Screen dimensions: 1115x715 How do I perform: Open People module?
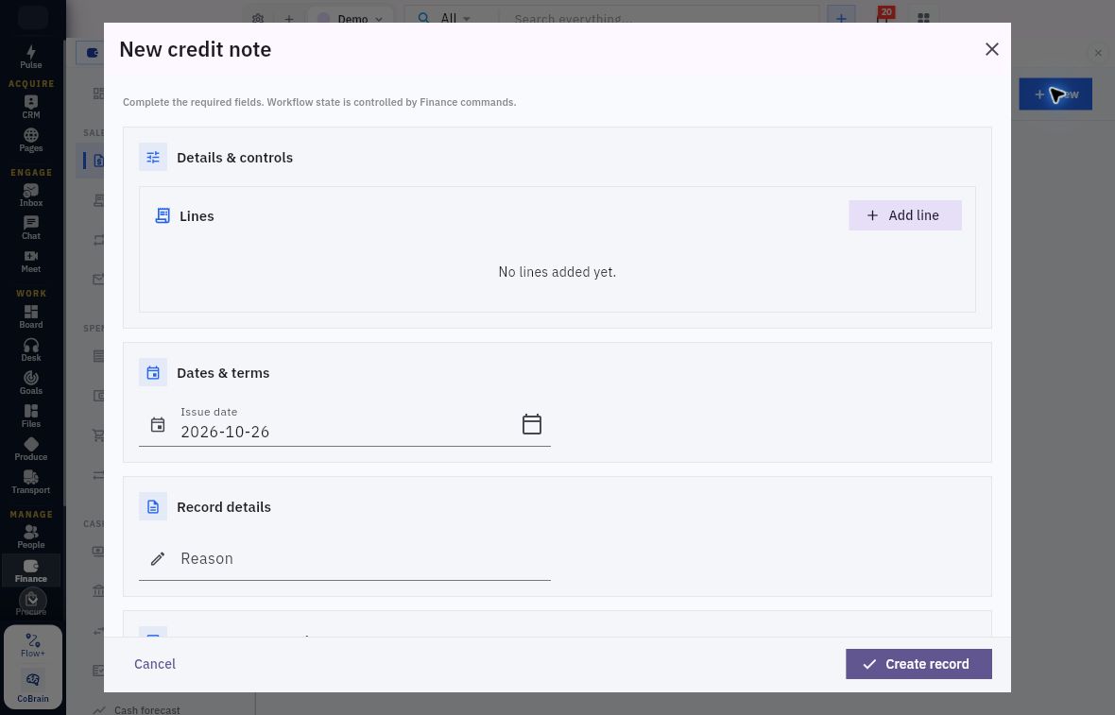30,536
